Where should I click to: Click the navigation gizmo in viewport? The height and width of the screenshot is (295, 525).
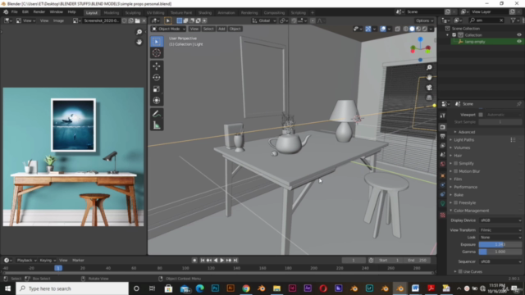point(421,49)
